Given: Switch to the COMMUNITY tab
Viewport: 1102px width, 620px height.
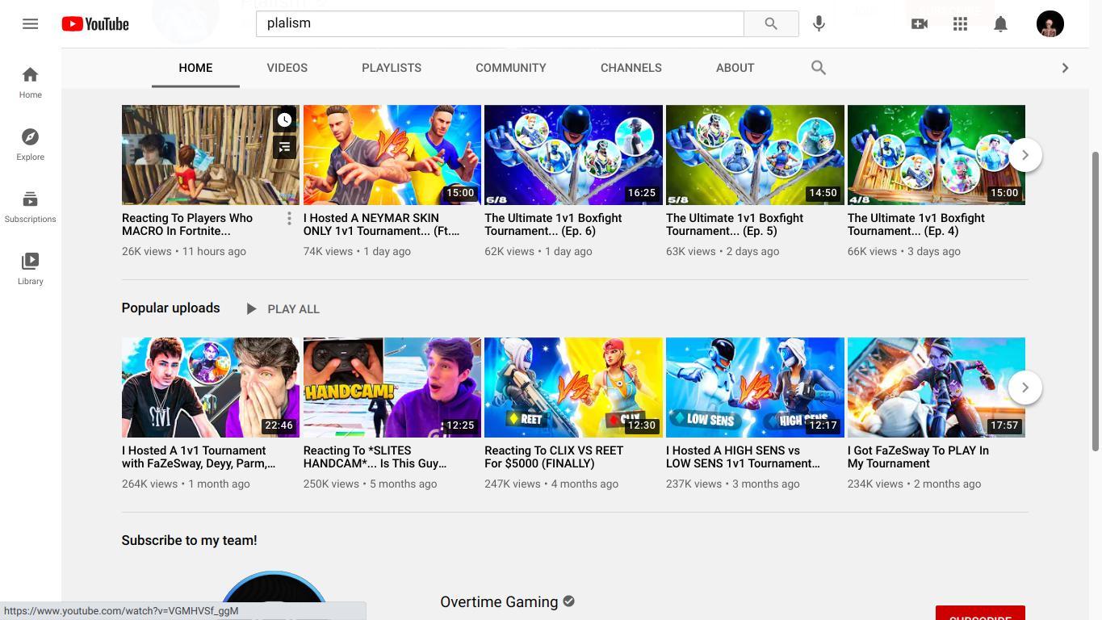Looking at the screenshot, I should 511,68.
